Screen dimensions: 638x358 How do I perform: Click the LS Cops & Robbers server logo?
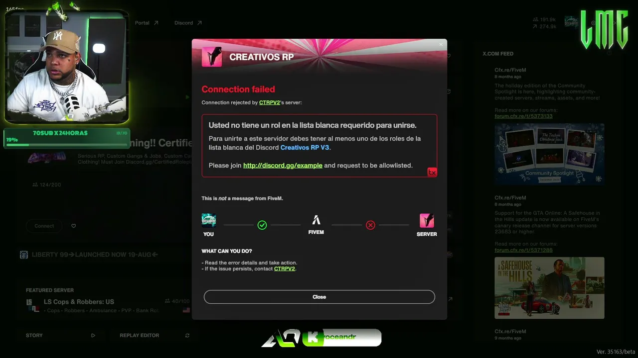(x=32, y=305)
